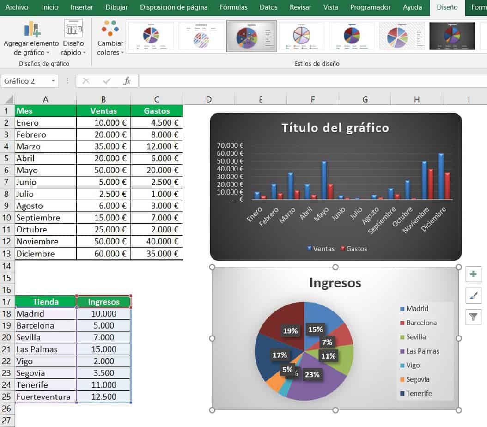Click the 'Ingresos' pie chart title

coord(335,283)
